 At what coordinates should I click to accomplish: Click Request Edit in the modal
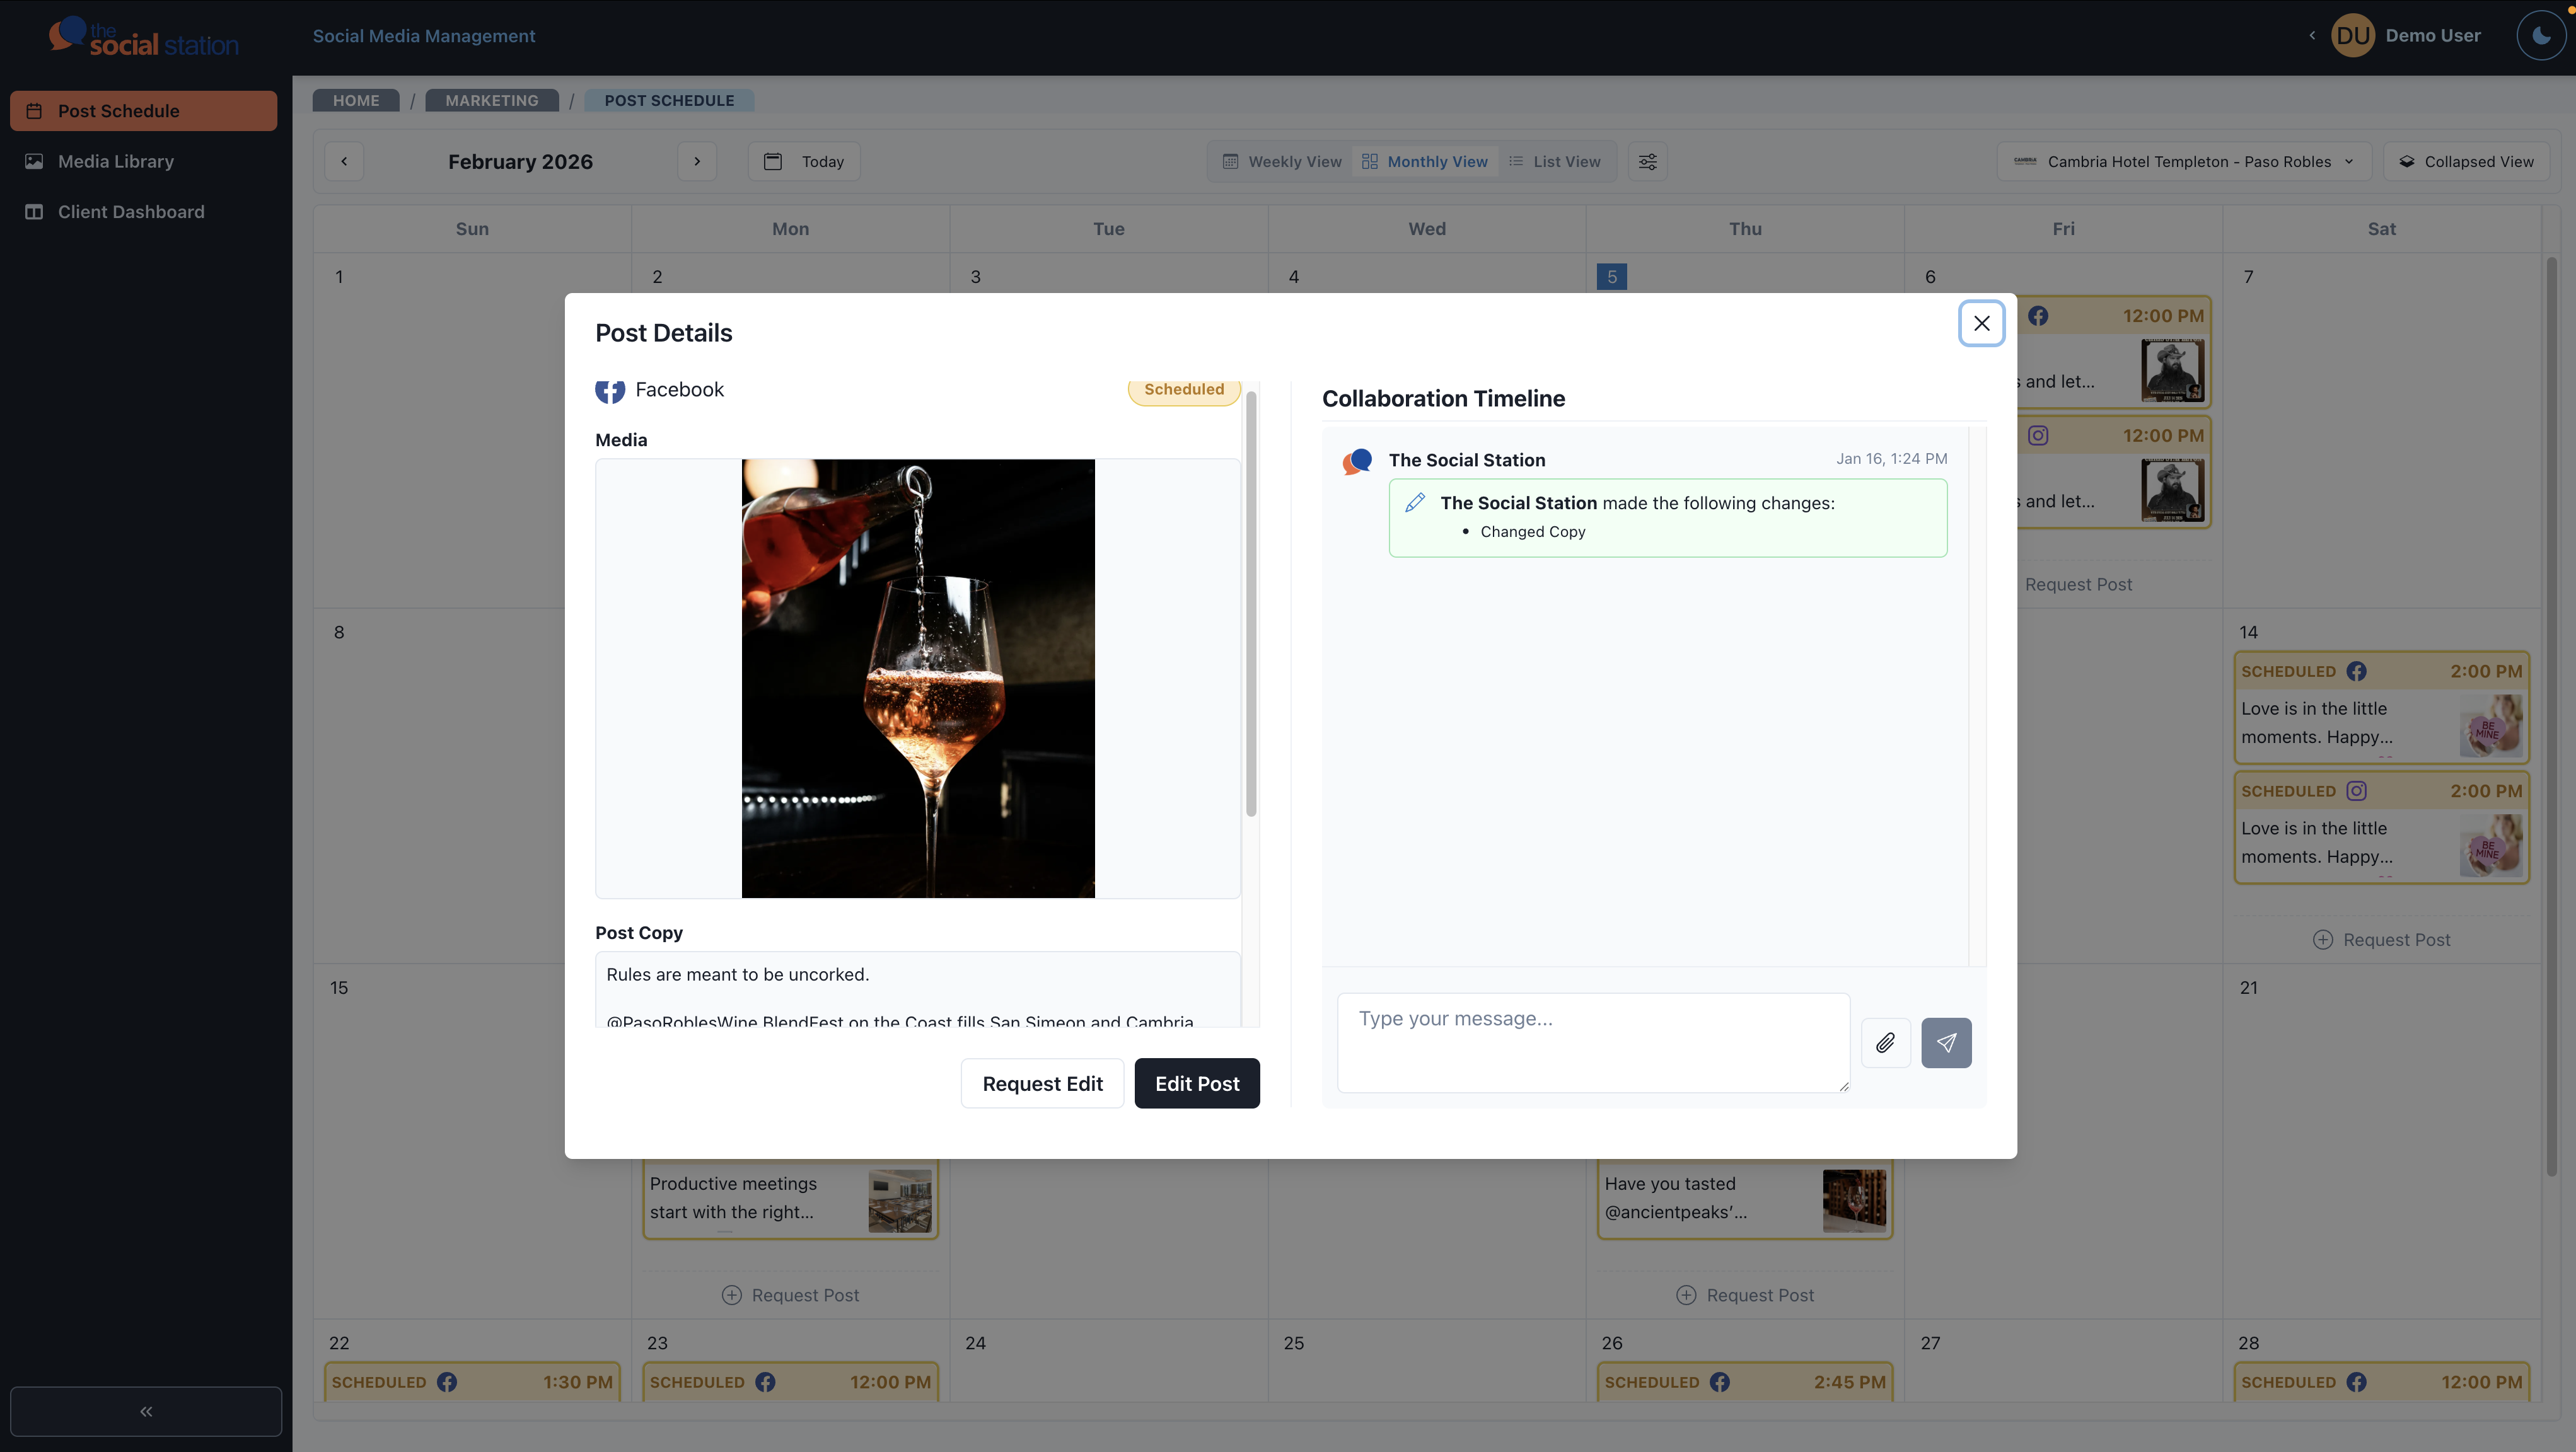click(x=1042, y=1082)
